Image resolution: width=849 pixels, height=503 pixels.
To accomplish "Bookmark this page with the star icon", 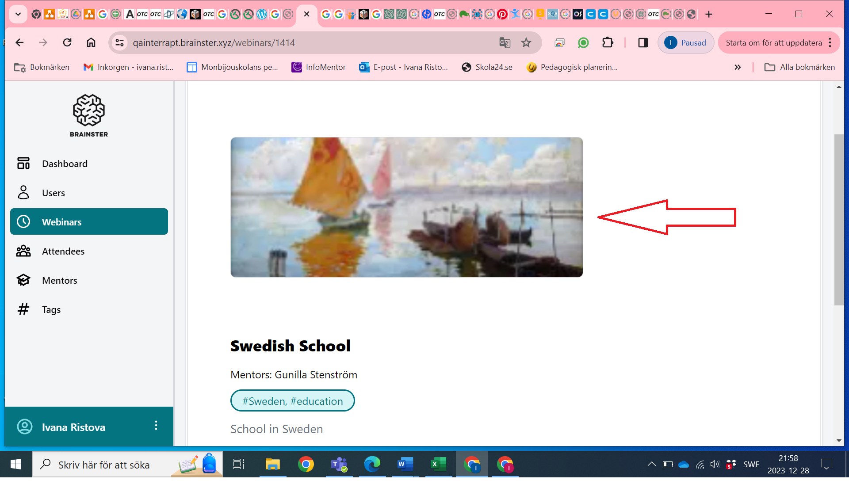I will [x=526, y=43].
